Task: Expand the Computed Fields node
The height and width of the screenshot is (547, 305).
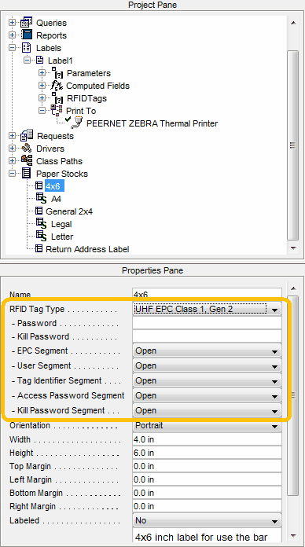Action: 42,86
